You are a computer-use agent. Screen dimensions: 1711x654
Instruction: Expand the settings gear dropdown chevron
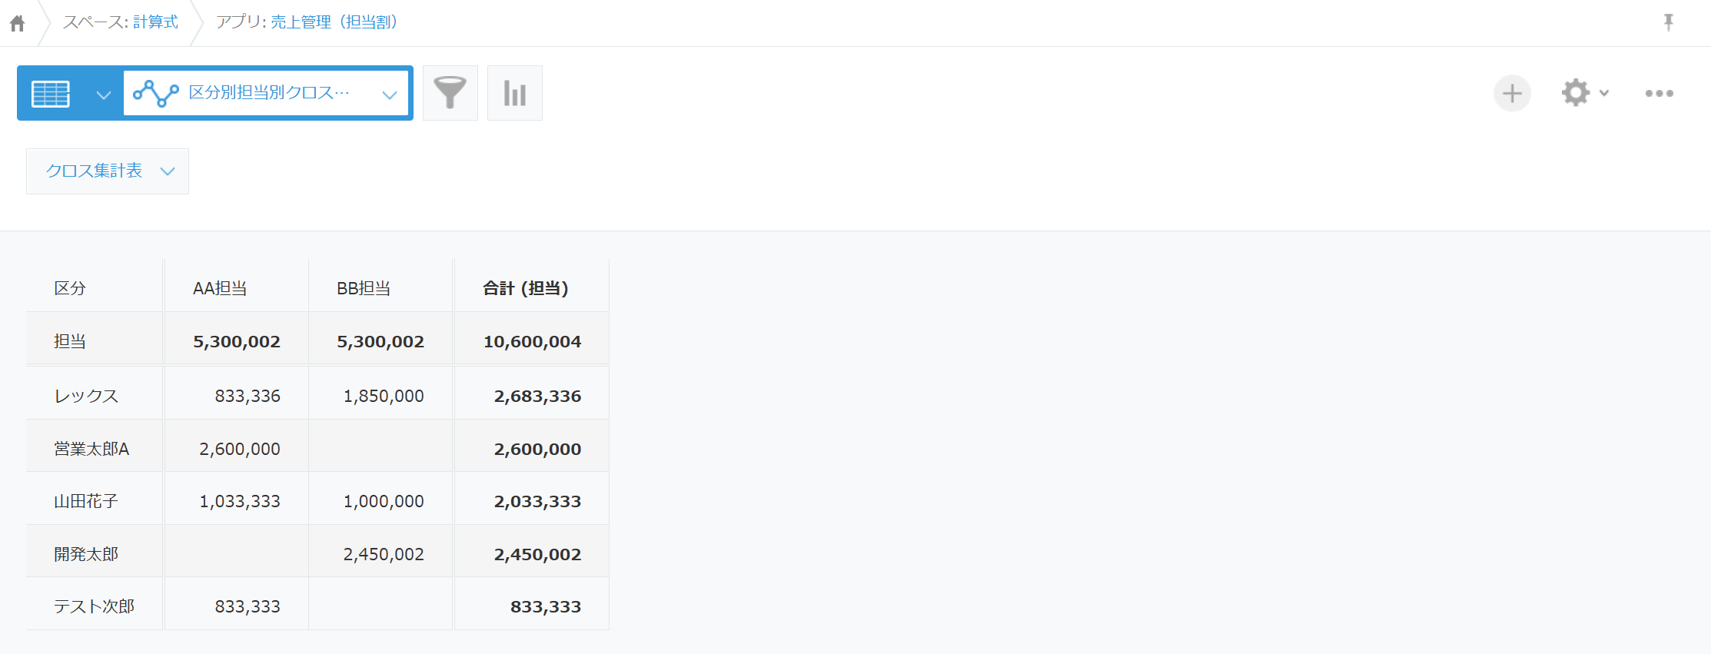(x=1604, y=93)
